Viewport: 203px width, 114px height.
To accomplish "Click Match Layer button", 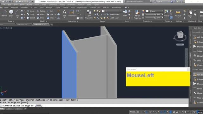I will click(x=113, y=18).
